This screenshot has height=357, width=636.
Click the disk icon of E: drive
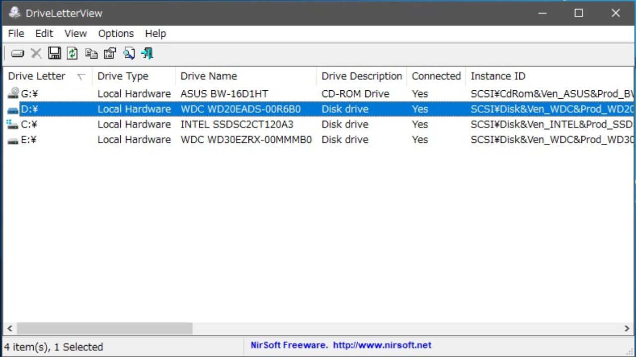point(13,140)
